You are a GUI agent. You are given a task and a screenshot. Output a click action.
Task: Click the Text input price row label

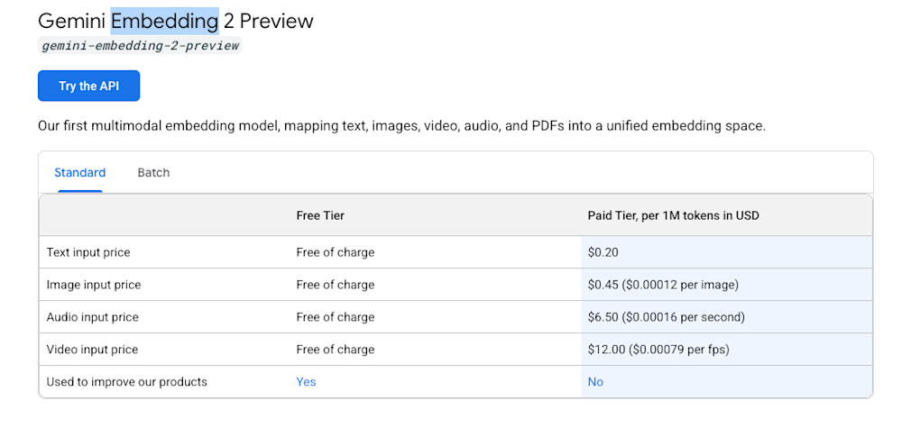click(x=88, y=252)
